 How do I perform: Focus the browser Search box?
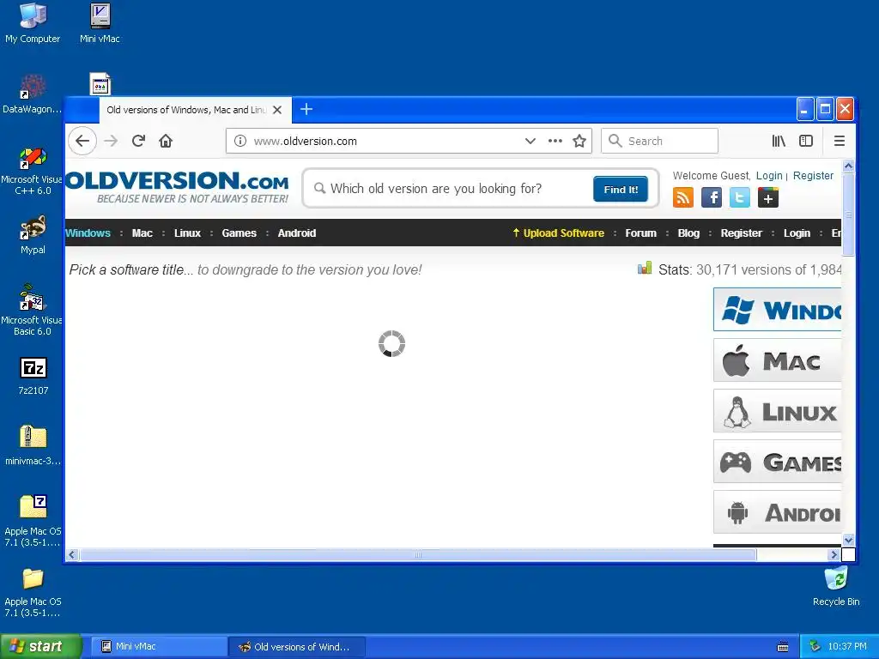(x=660, y=141)
